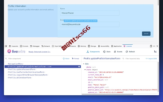Click the State clock icon
The height and width of the screenshot is (102, 163).
click(104, 52)
